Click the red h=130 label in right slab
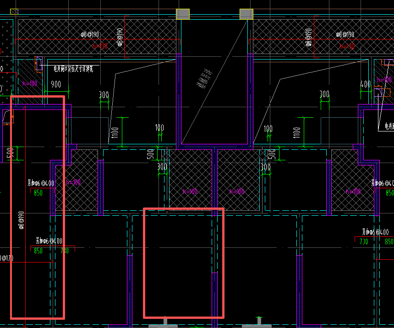 click(x=347, y=46)
